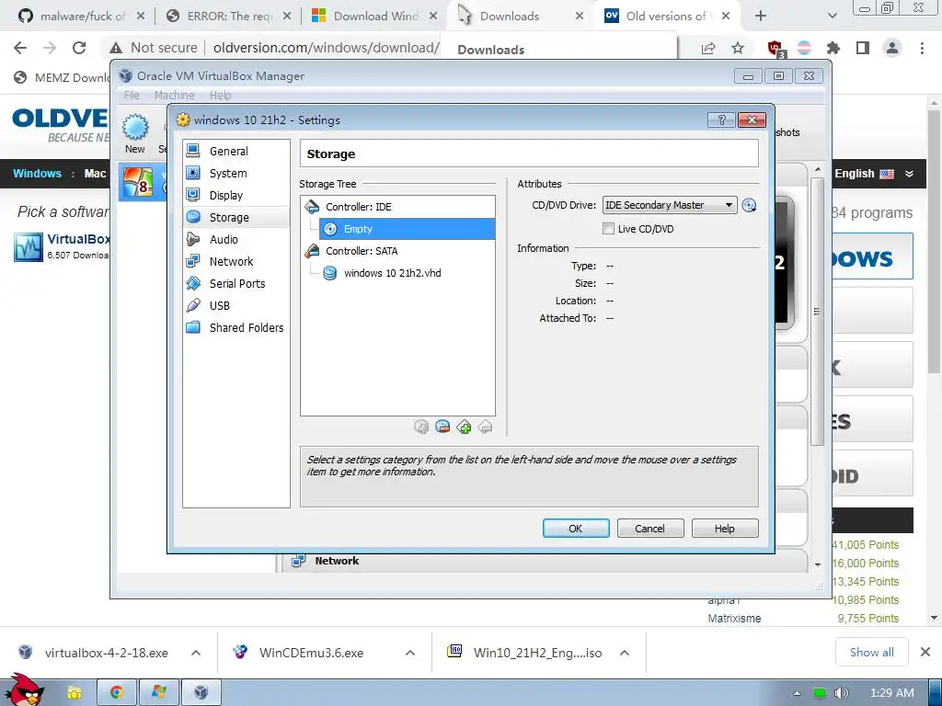Toggle Chrome side panel icon
This screenshot has height=706, width=942.
[863, 48]
